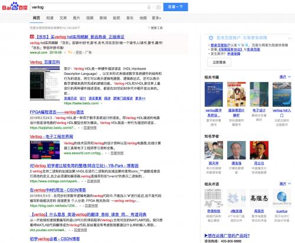Click the 发展历史 sublink under Baike result
Screen dimensions: 295x243
(70, 98)
